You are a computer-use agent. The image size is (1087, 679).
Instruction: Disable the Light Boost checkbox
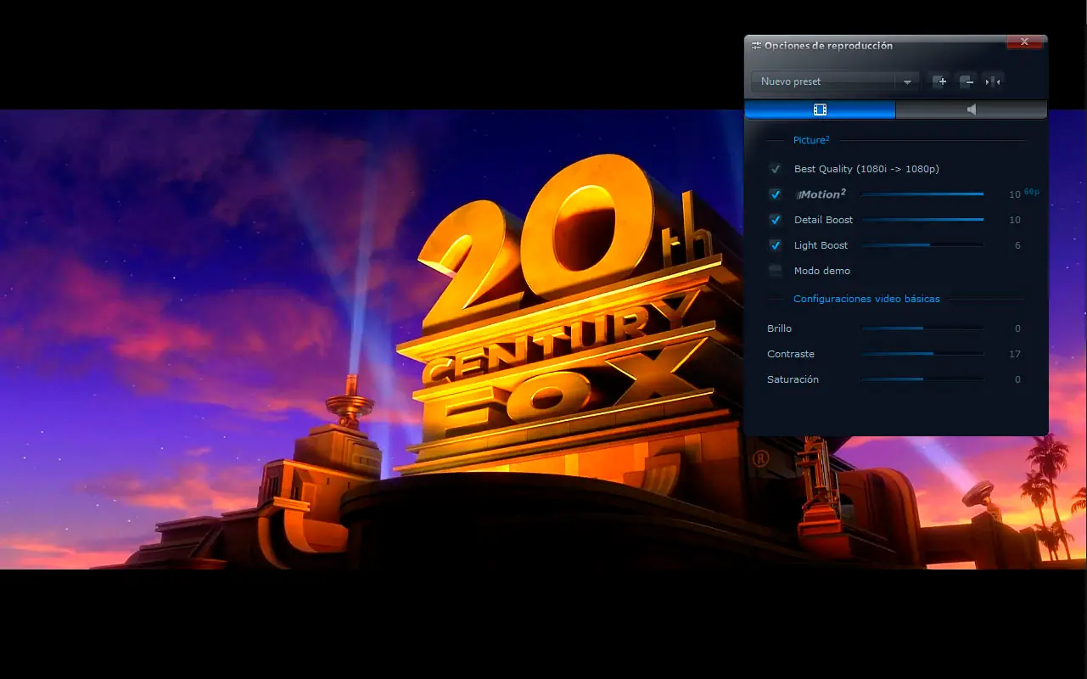(x=775, y=245)
